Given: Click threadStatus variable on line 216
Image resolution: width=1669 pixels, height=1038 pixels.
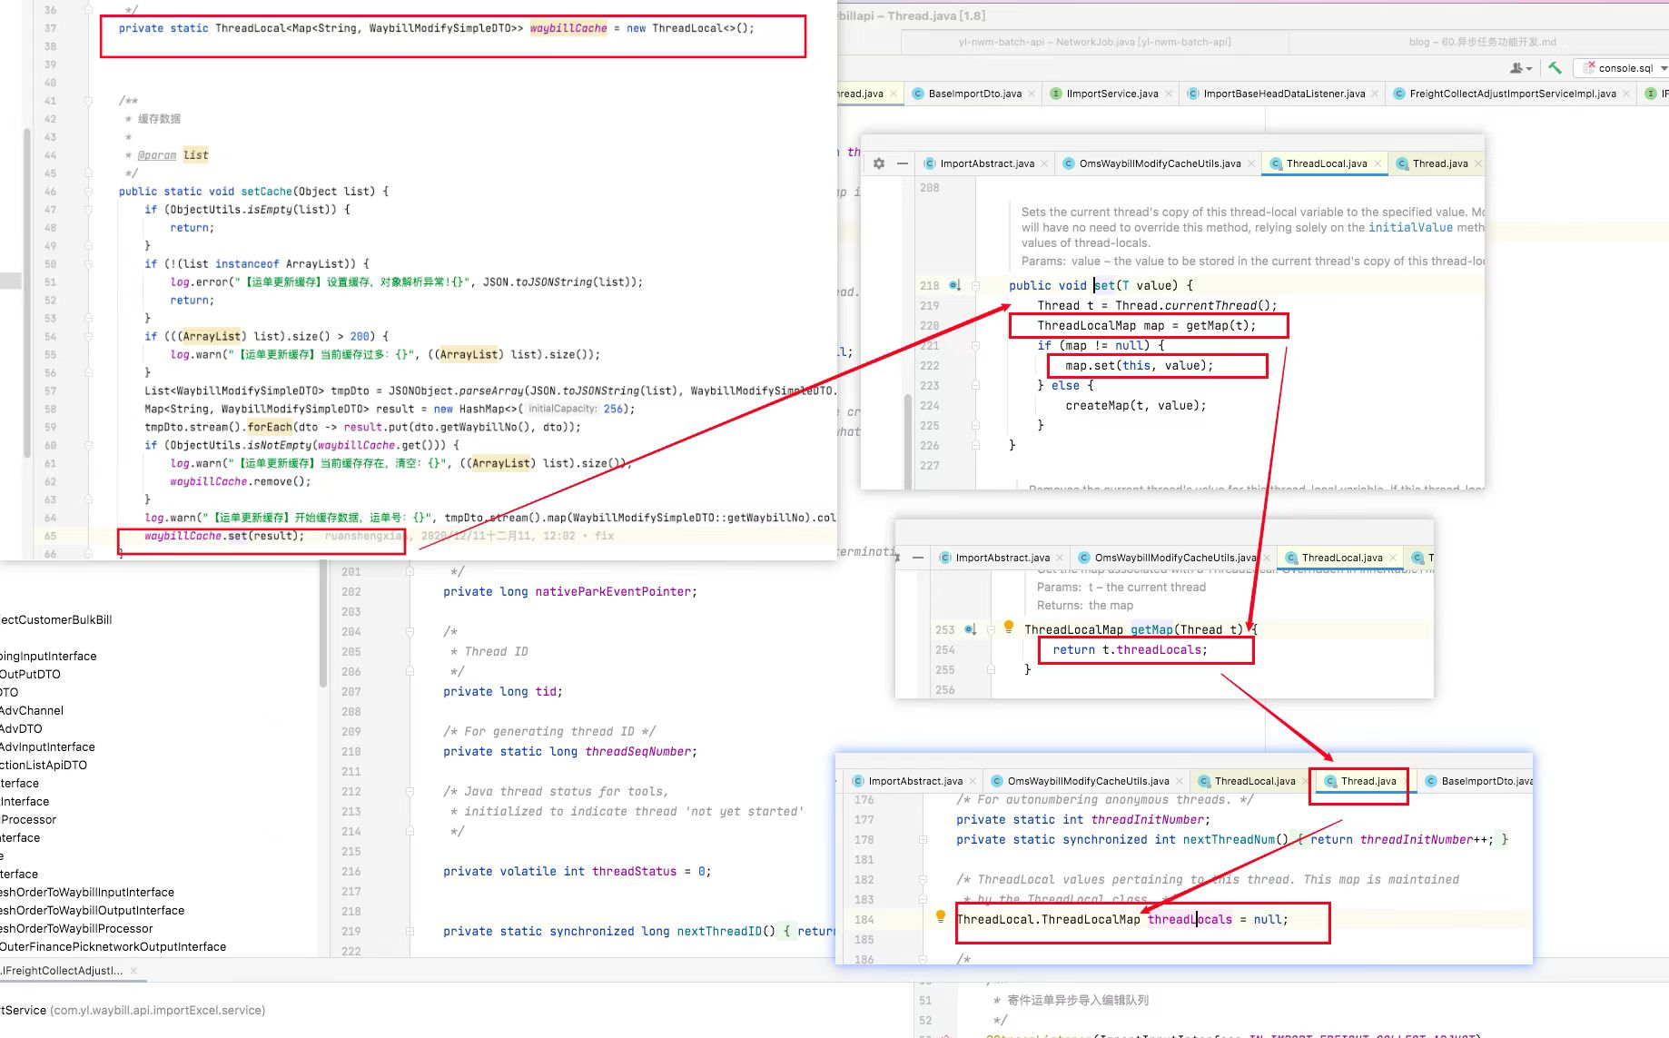Looking at the screenshot, I should point(634,871).
